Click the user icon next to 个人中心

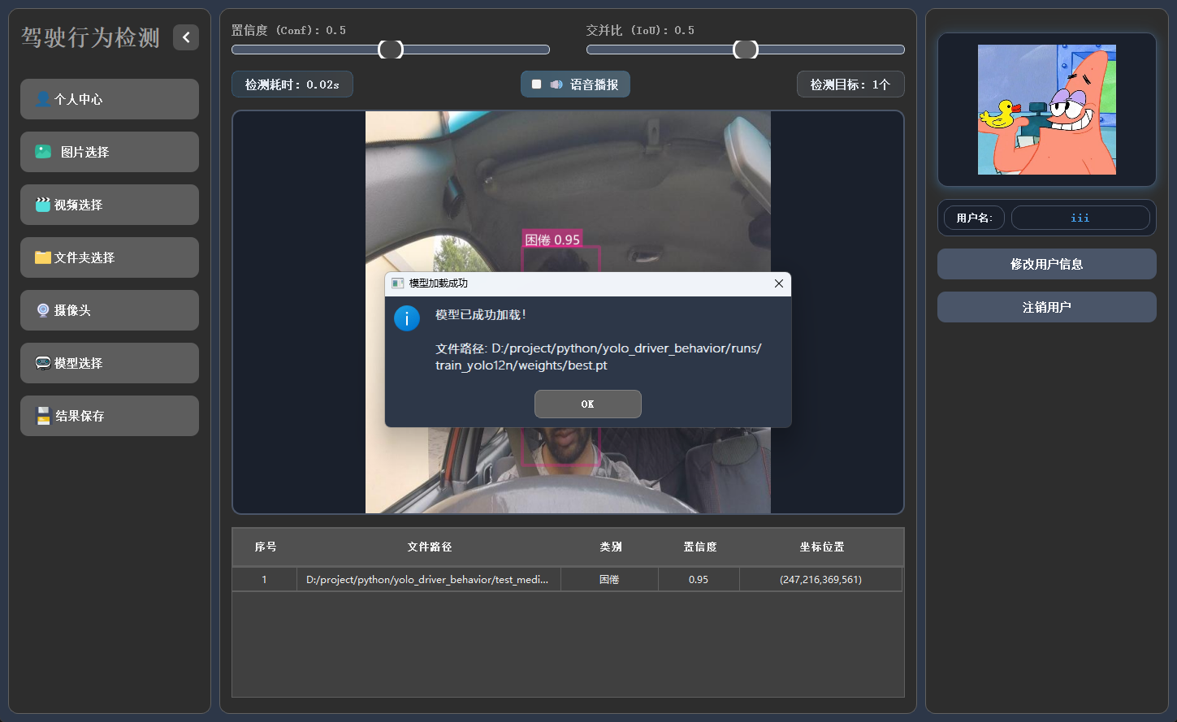click(43, 99)
